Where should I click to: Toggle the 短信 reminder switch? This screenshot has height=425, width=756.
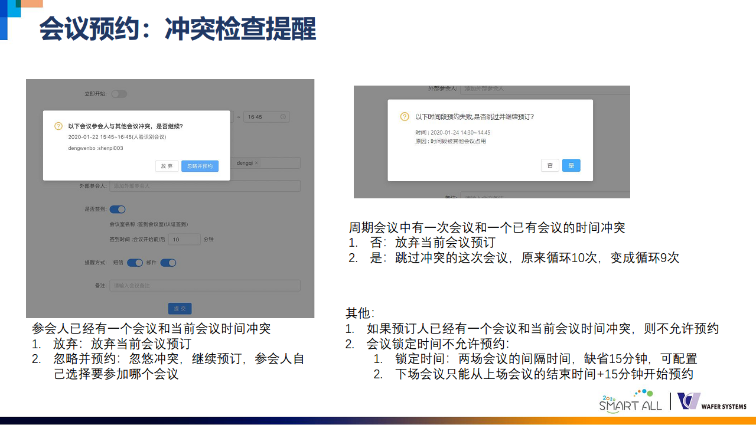click(x=135, y=263)
